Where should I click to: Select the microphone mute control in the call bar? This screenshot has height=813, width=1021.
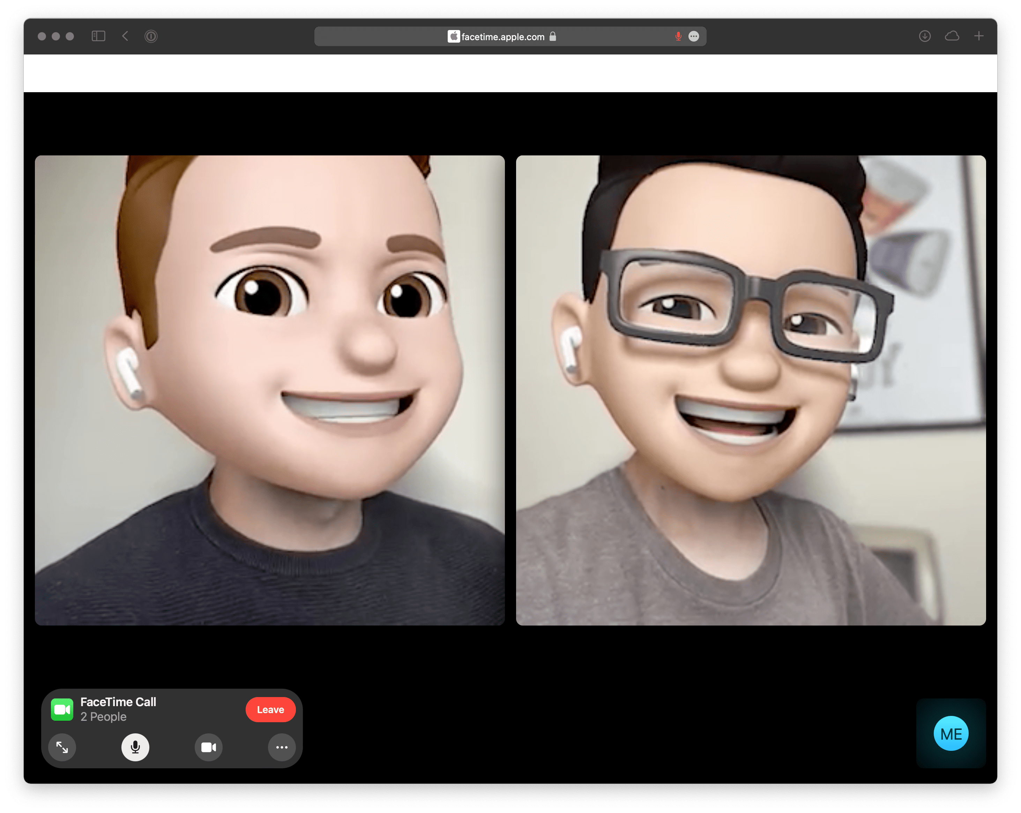coord(135,748)
